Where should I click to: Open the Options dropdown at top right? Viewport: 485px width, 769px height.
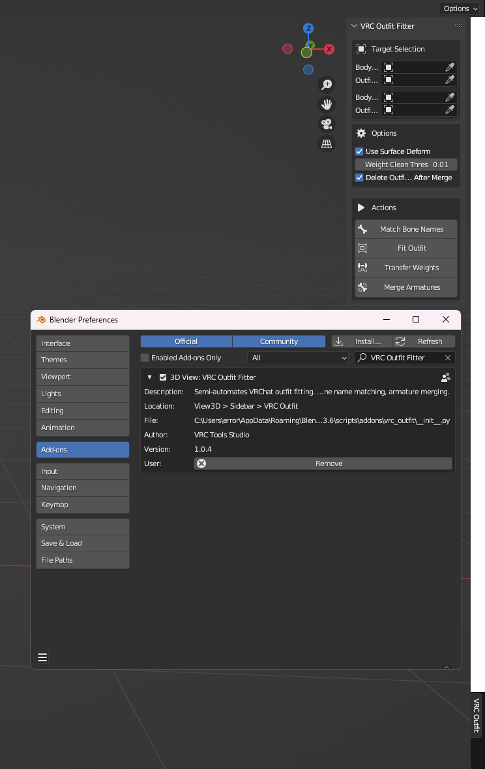[460, 8]
